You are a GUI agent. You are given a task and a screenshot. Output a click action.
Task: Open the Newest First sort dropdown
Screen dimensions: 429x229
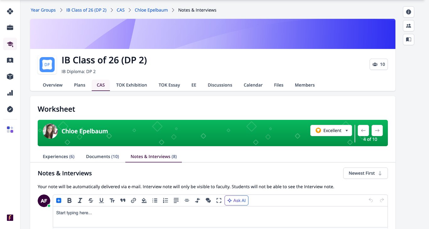365,173
